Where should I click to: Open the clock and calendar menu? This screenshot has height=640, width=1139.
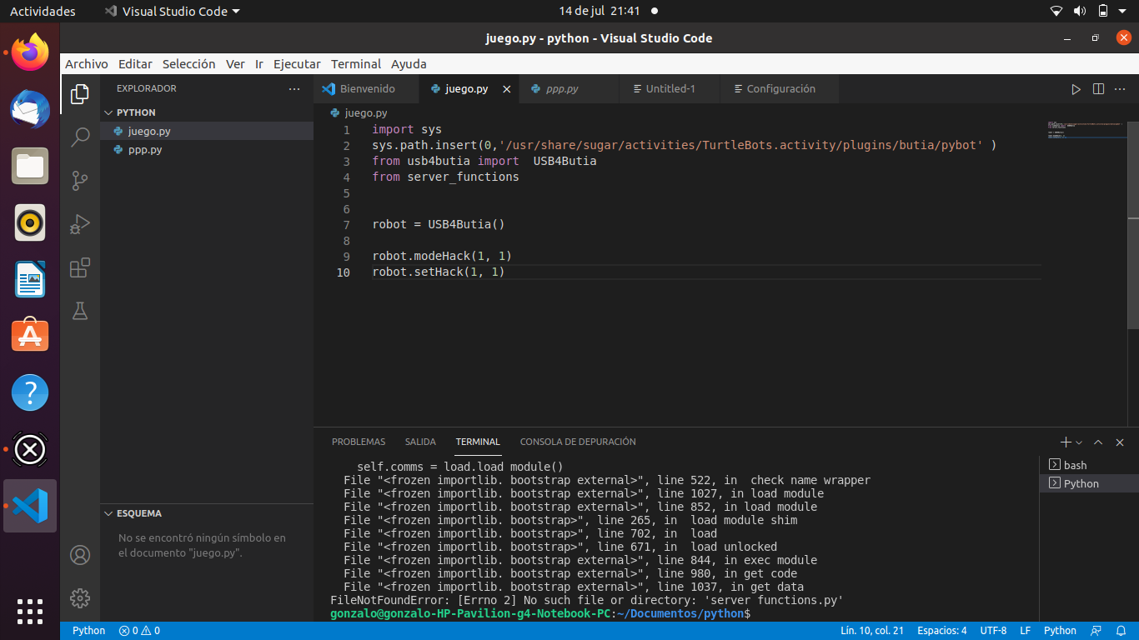tap(607, 12)
